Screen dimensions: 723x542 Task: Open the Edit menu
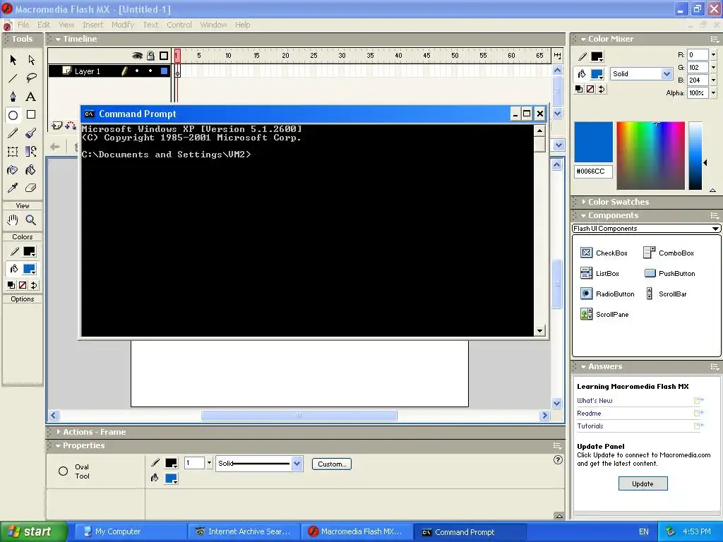[x=44, y=25]
